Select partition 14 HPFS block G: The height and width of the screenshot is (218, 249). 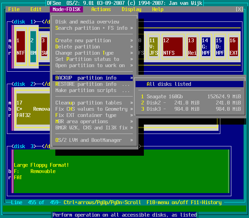pyautogui.click(x=206, y=47)
